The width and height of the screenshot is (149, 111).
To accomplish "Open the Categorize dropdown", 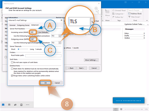I will (x=118, y=14).
